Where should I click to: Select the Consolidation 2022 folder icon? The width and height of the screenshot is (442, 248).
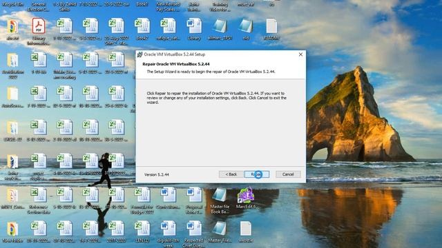(12, 60)
